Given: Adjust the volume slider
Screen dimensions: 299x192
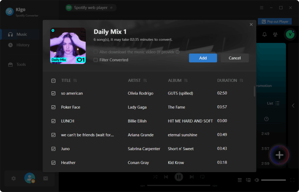Looking at the screenshot, I should coord(274,180).
